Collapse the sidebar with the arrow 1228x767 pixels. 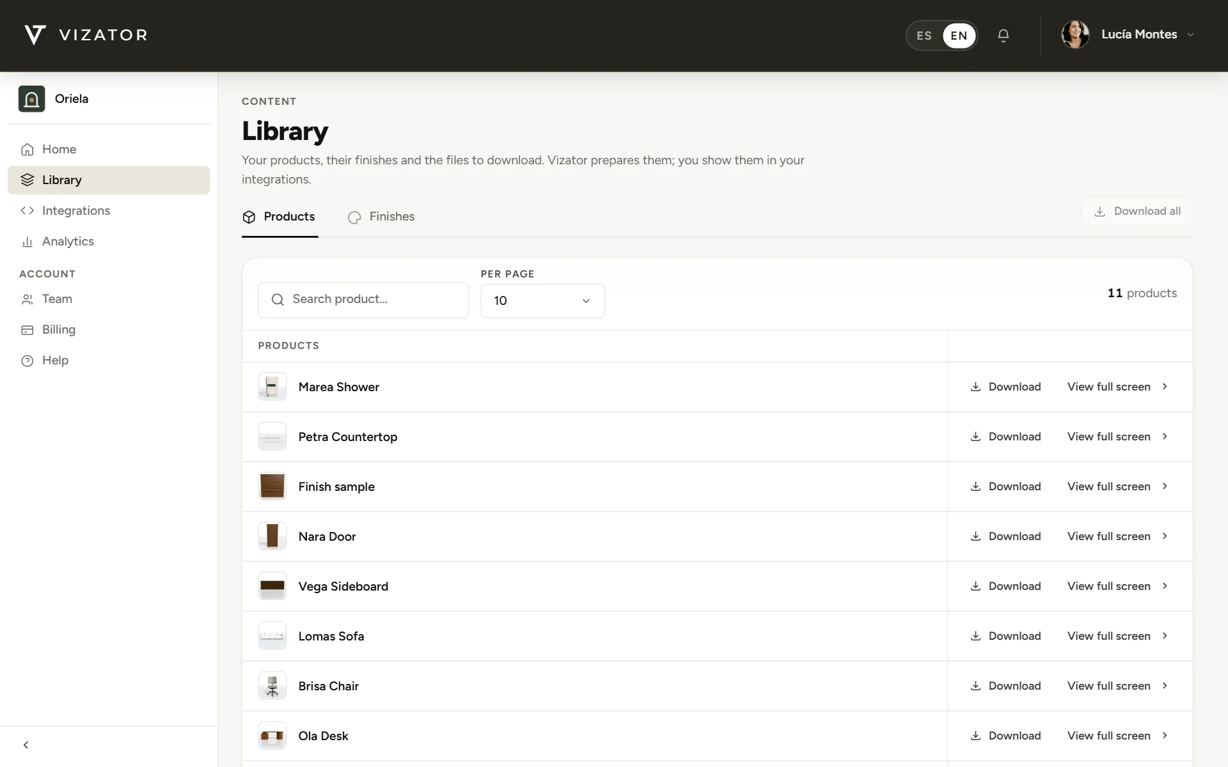coord(26,745)
